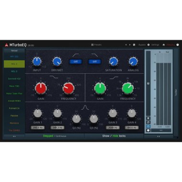Click the GAIN 4 gray knob
Screen dimensions: 182x182
pyautogui.click(x=132, y=114)
